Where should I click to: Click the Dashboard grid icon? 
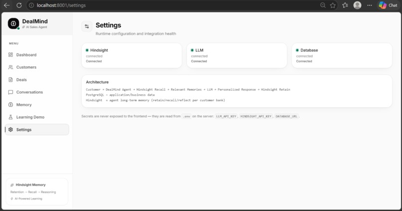point(10,54)
